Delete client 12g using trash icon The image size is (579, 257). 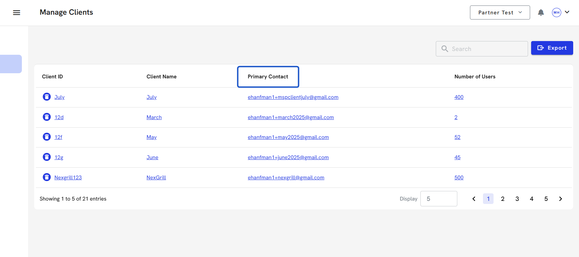(47, 157)
